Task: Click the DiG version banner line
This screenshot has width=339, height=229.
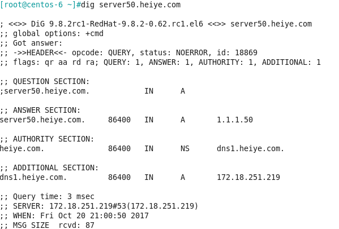Action: click(x=156, y=24)
